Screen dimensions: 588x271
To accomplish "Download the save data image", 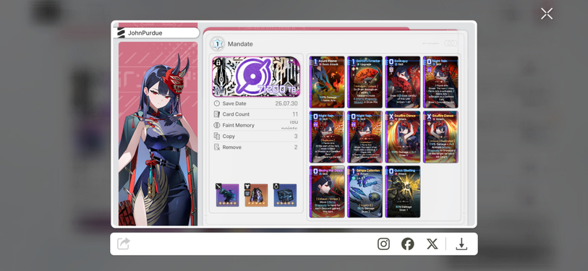I will tap(461, 244).
